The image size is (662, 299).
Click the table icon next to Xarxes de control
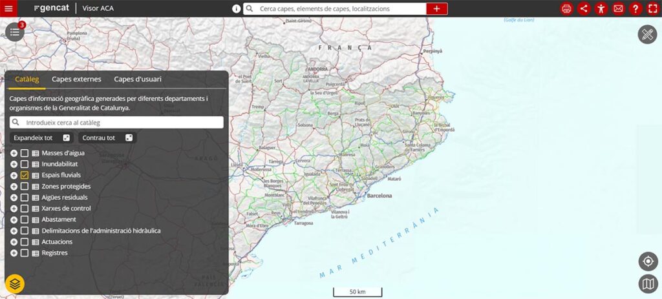tap(36, 209)
